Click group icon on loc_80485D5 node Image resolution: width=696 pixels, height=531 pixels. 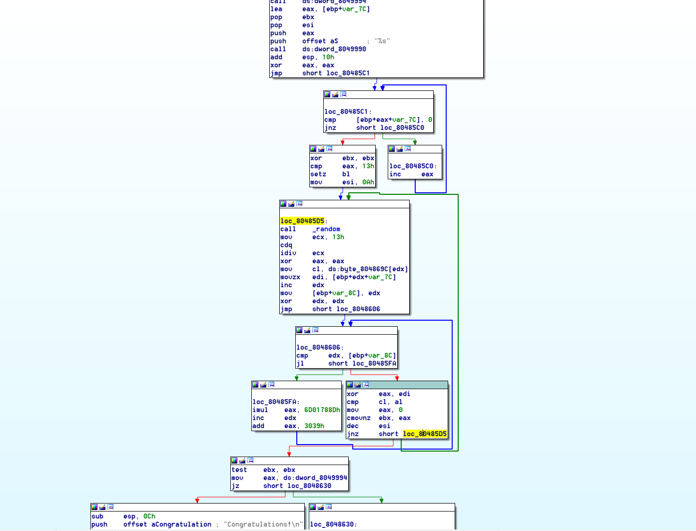299,204
